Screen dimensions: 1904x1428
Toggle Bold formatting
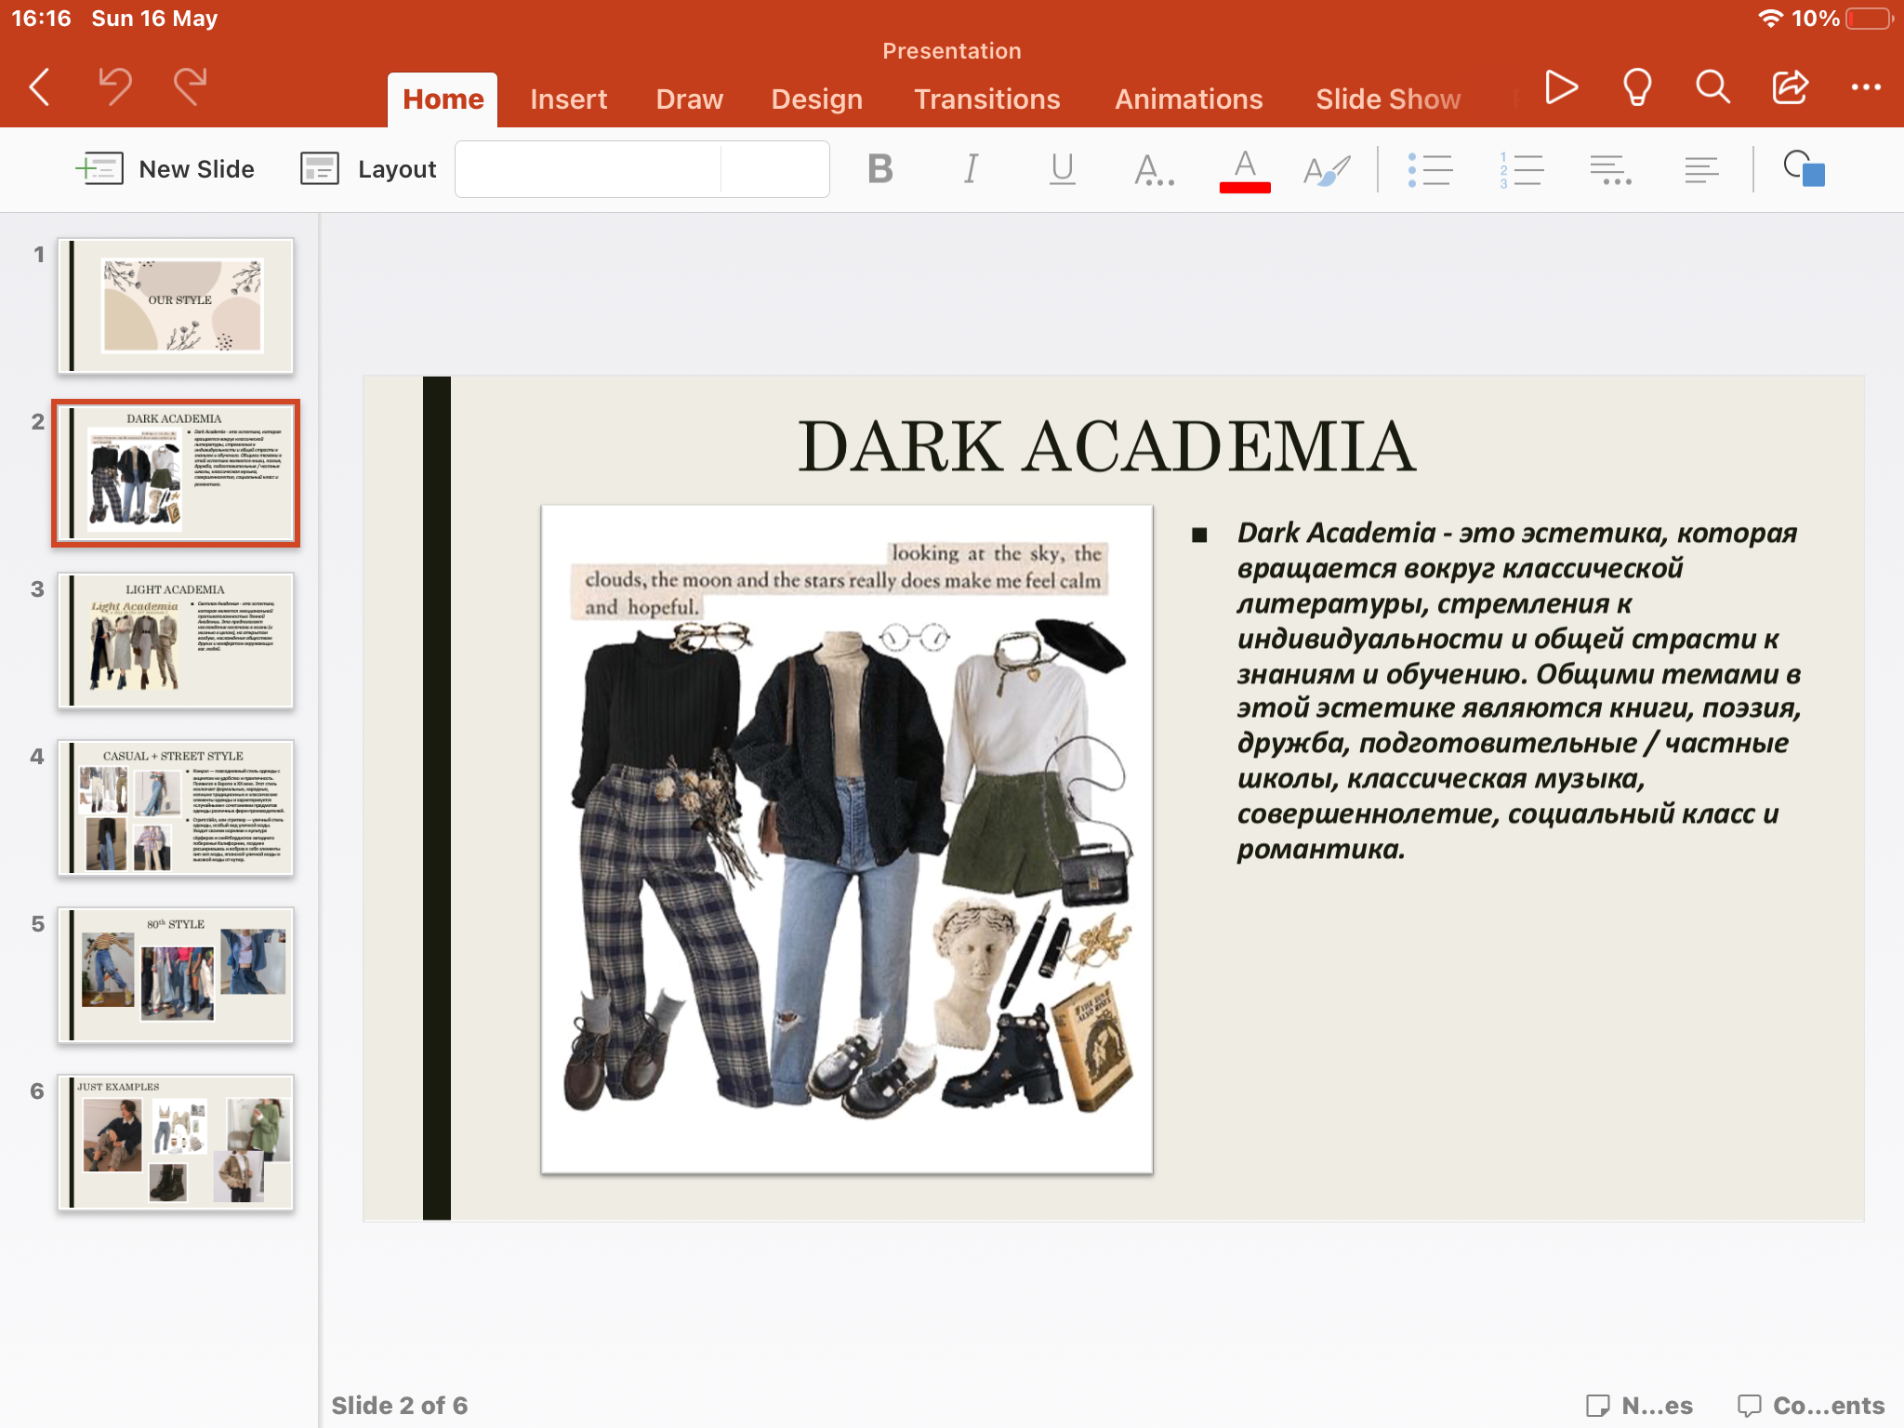879,169
